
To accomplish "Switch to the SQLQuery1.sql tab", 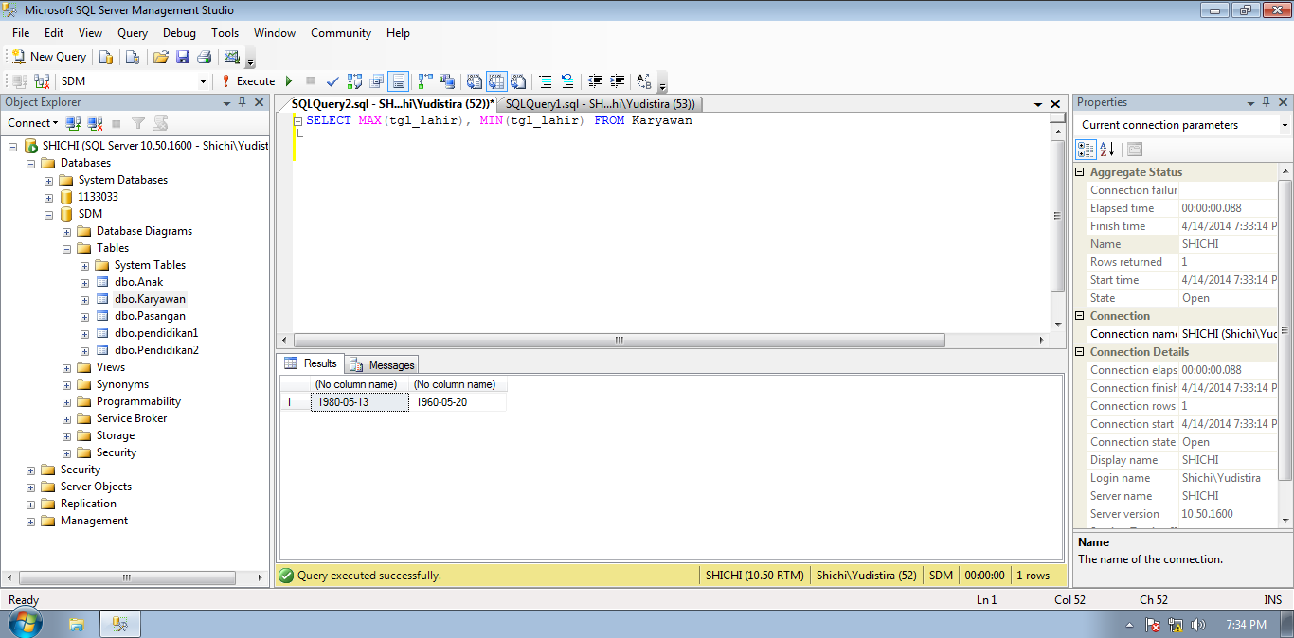I will (x=601, y=104).
